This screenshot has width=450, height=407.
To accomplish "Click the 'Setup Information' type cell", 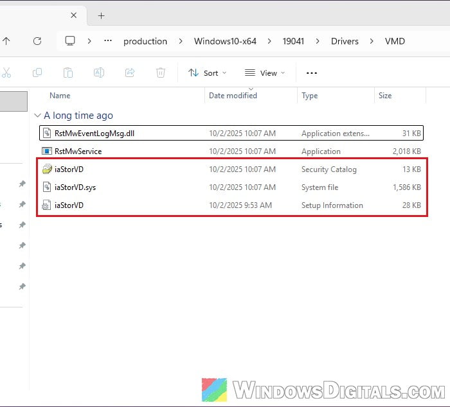I will (x=332, y=205).
